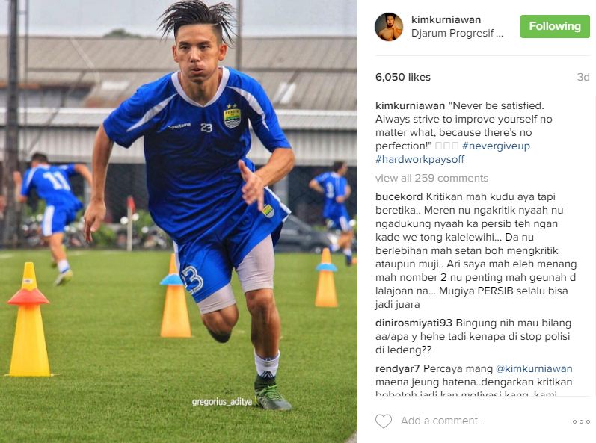Click the gregorius_aditya watermark on the photo

(x=222, y=402)
